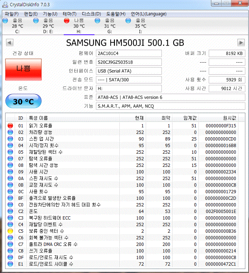Click the red status icon for ID 01
Viewport: 249px width, 273px height.
(10, 126)
